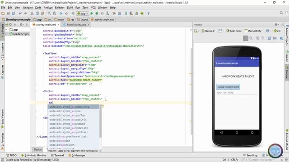The height and width of the screenshot is (162, 289).
Task: Click the Make Project icon
Action: point(73,13)
